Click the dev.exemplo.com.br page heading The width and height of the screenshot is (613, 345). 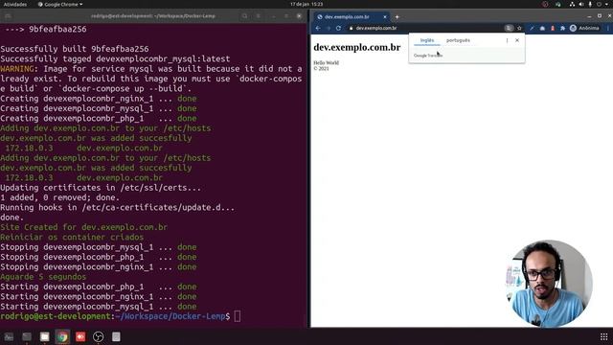(x=357, y=47)
